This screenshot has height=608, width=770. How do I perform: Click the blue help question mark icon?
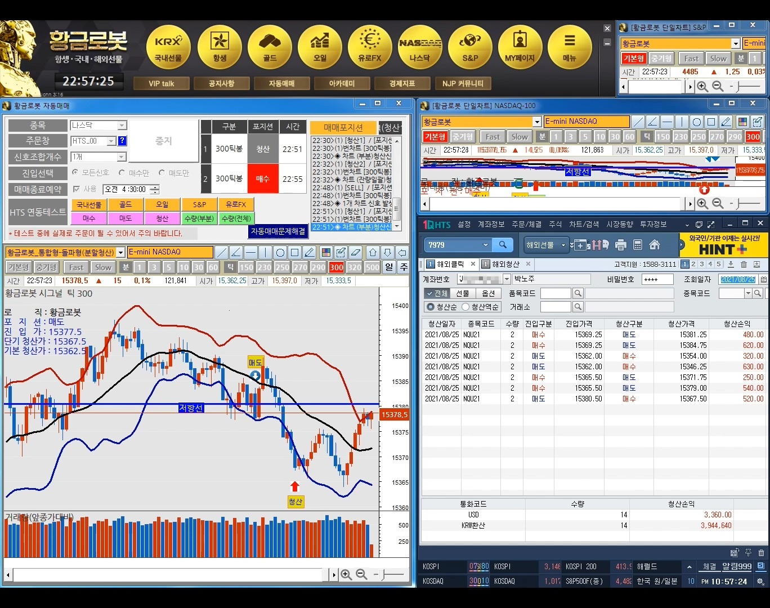tap(122, 141)
